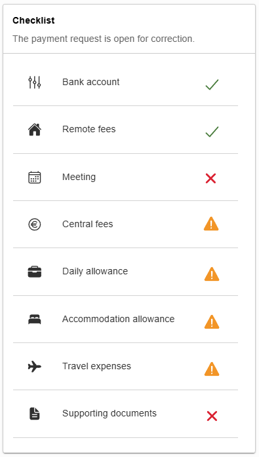Click the warning triangle beside Accommodation allowance
The width and height of the screenshot is (259, 457).
click(x=212, y=321)
